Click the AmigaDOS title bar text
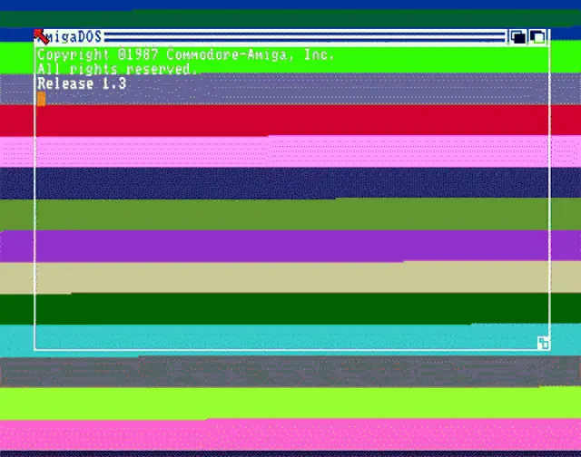The image size is (581, 457). click(x=74, y=37)
